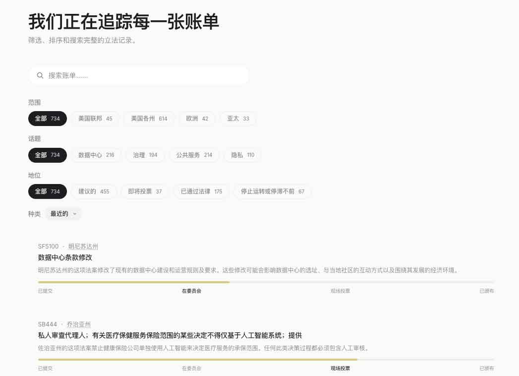519x376 pixels.
Task: Select the 已通过法律 status filter
Action: point(201,191)
